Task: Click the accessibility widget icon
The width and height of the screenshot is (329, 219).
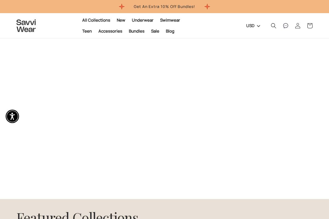Action: point(12,116)
